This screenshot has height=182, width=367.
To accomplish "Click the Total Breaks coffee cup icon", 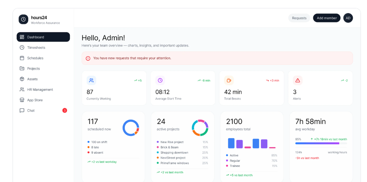I will (x=229, y=80).
